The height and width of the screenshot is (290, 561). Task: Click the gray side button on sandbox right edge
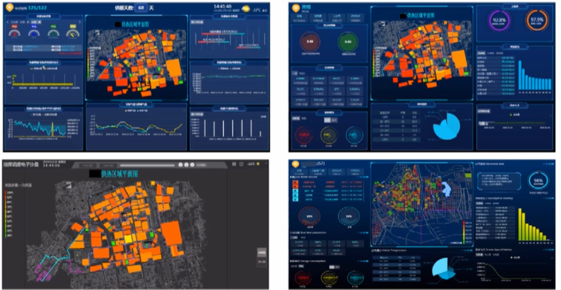(x=262, y=253)
